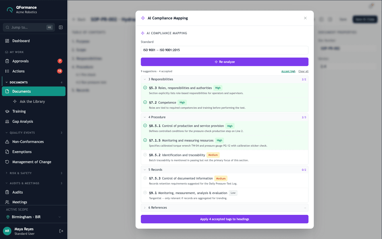The image size is (382, 239).
Task: Click the Training graduation cap icon
Action: click(x=7, y=111)
